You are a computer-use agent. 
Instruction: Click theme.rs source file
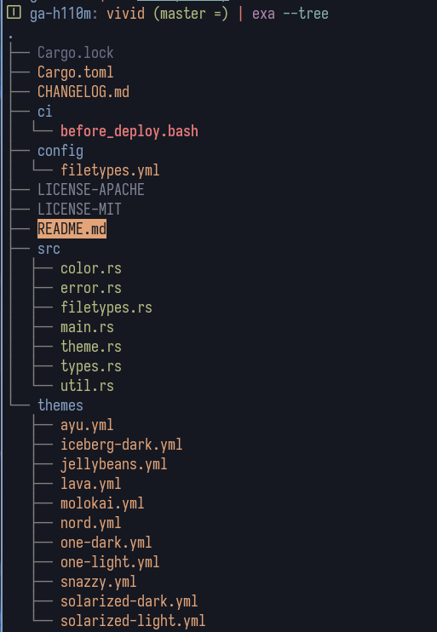91,347
